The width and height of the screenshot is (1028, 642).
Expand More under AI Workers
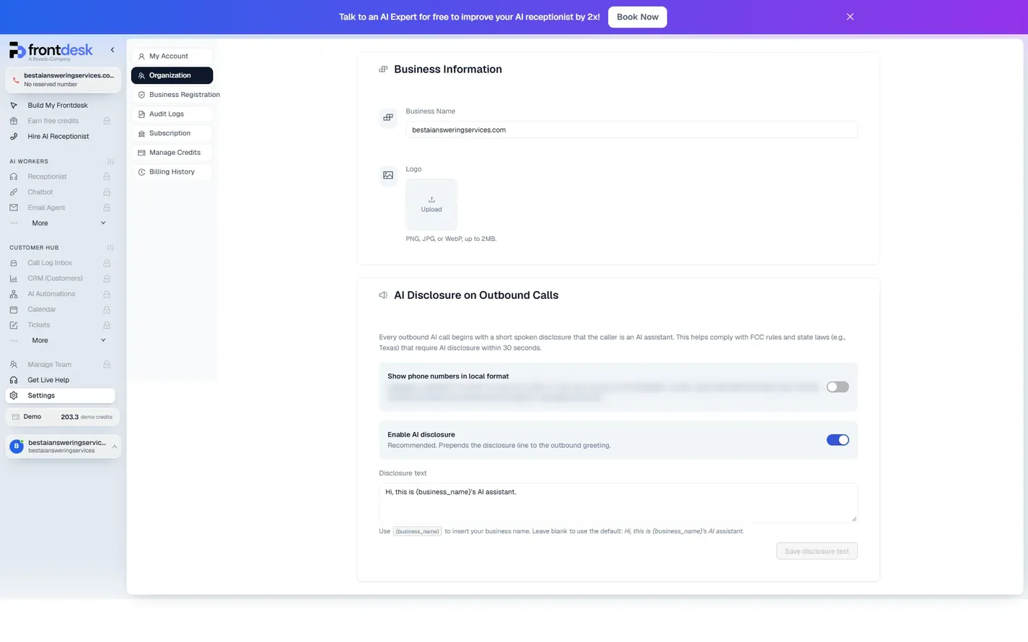[x=61, y=224]
